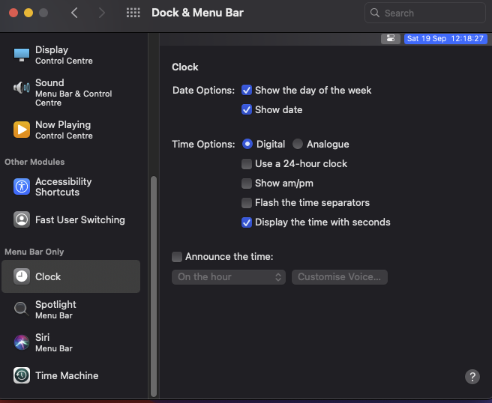Go forward with the right chevron
The height and width of the screenshot is (403, 492).
101,13
